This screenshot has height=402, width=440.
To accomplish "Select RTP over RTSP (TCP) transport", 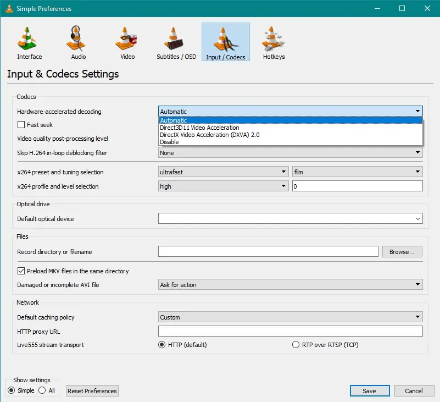I will tap(296, 345).
